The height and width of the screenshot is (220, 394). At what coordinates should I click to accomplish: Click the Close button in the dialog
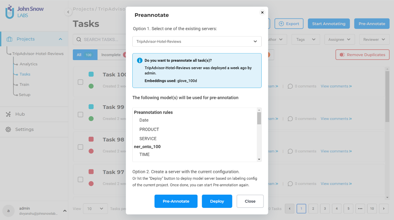[x=250, y=201]
